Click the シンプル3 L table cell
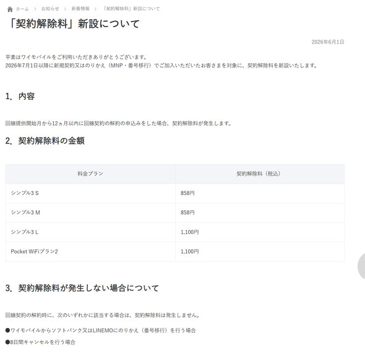Screen dimensions: 365x362 click(x=90, y=232)
